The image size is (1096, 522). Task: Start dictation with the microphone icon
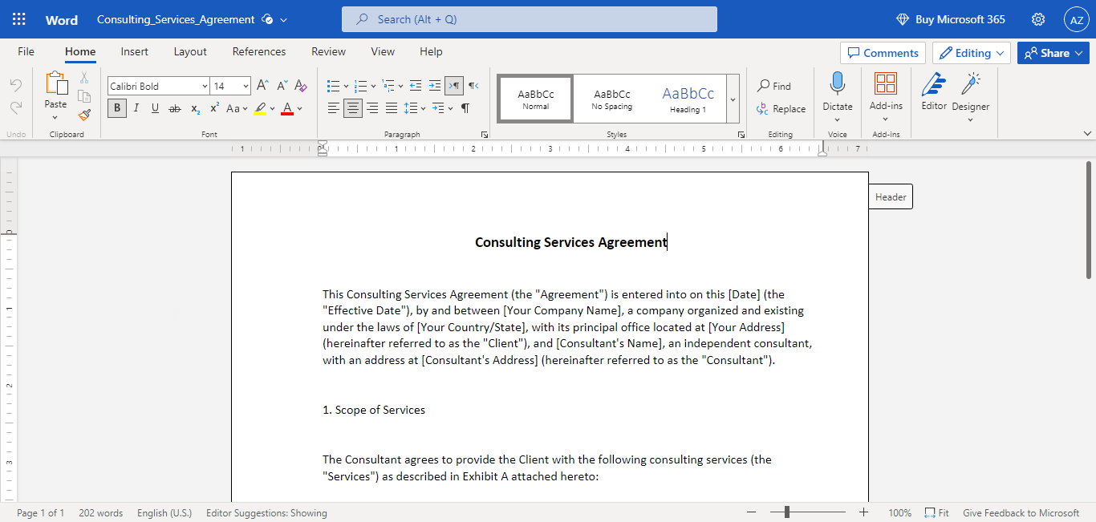837,85
